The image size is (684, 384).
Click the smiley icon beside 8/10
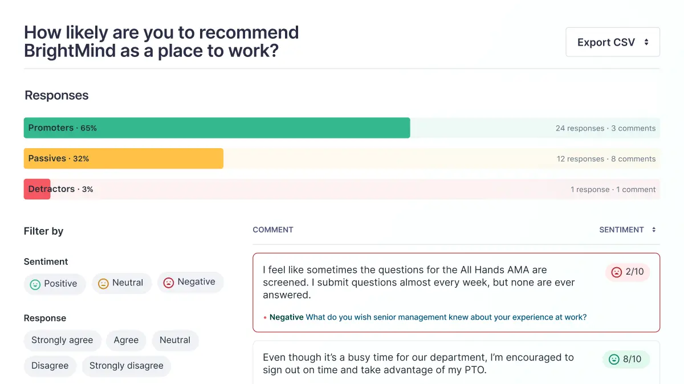coord(614,360)
